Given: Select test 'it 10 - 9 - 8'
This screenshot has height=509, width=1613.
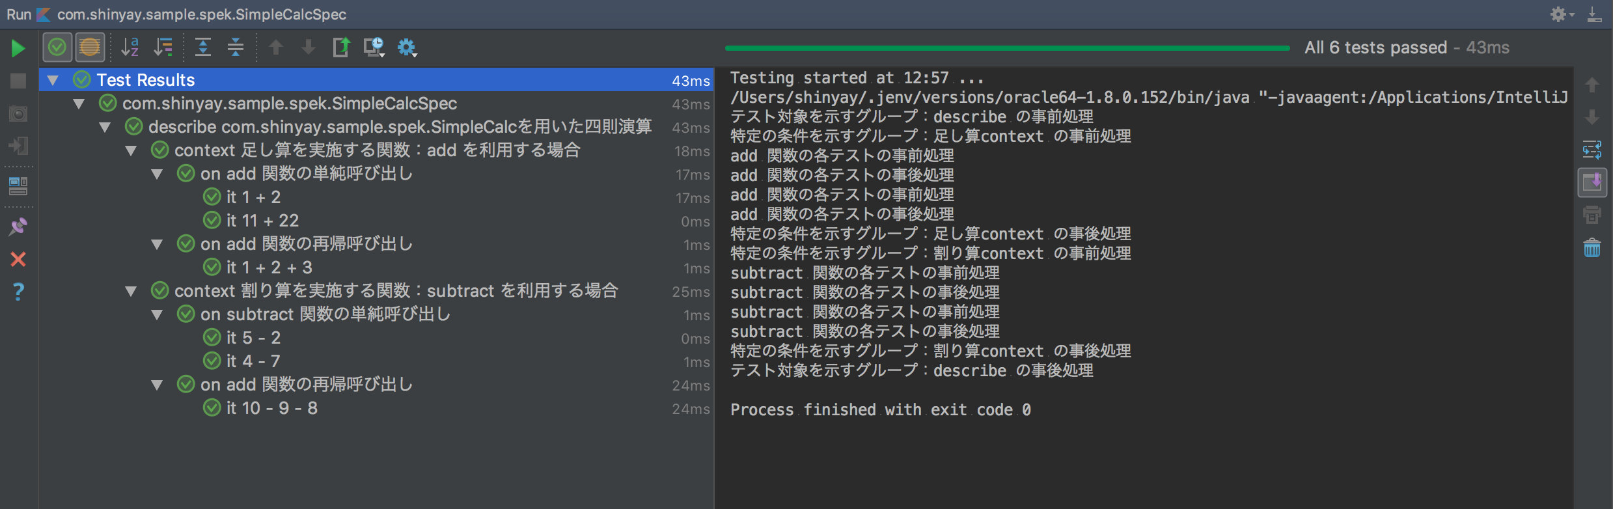Looking at the screenshot, I should coord(272,408).
